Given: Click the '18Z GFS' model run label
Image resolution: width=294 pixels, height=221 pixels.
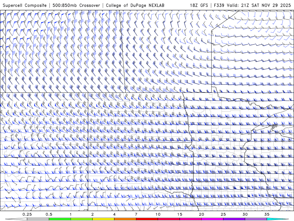Looking at the screenshot, I should (x=199, y=5).
